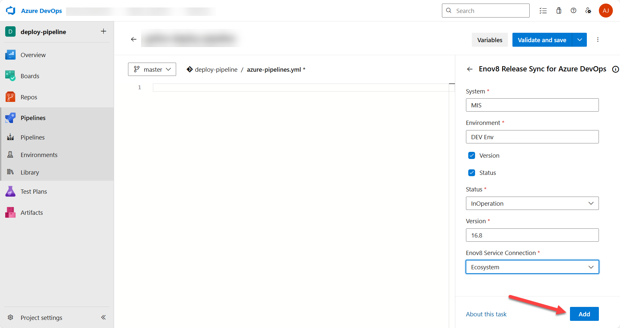Click the plus icon beside deploy-pipeline
The height and width of the screenshot is (328, 620).
pos(103,31)
